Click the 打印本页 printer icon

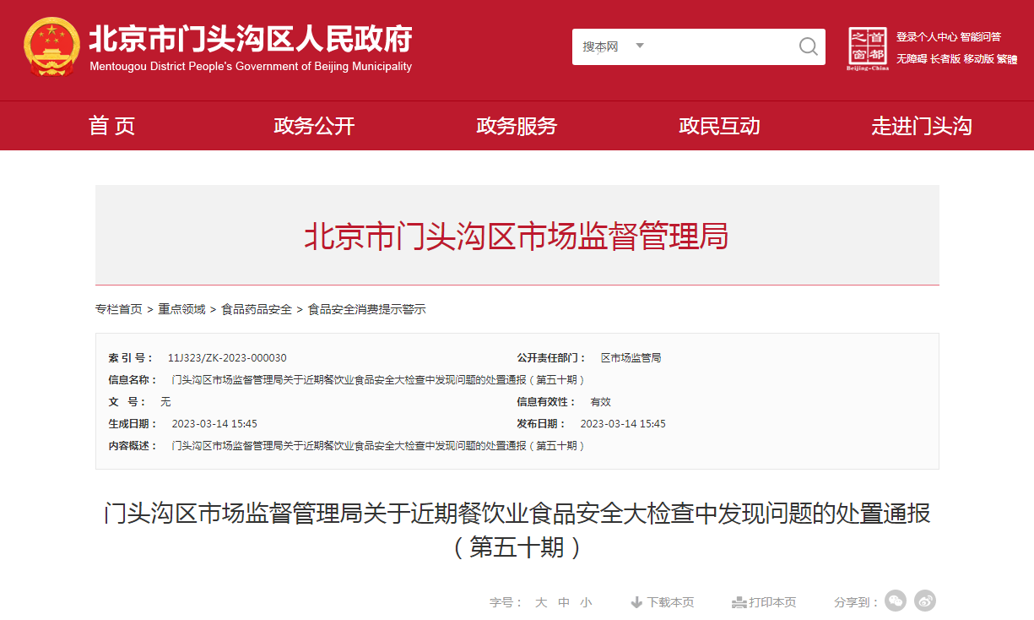pyautogui.click(x=739, y=602)
